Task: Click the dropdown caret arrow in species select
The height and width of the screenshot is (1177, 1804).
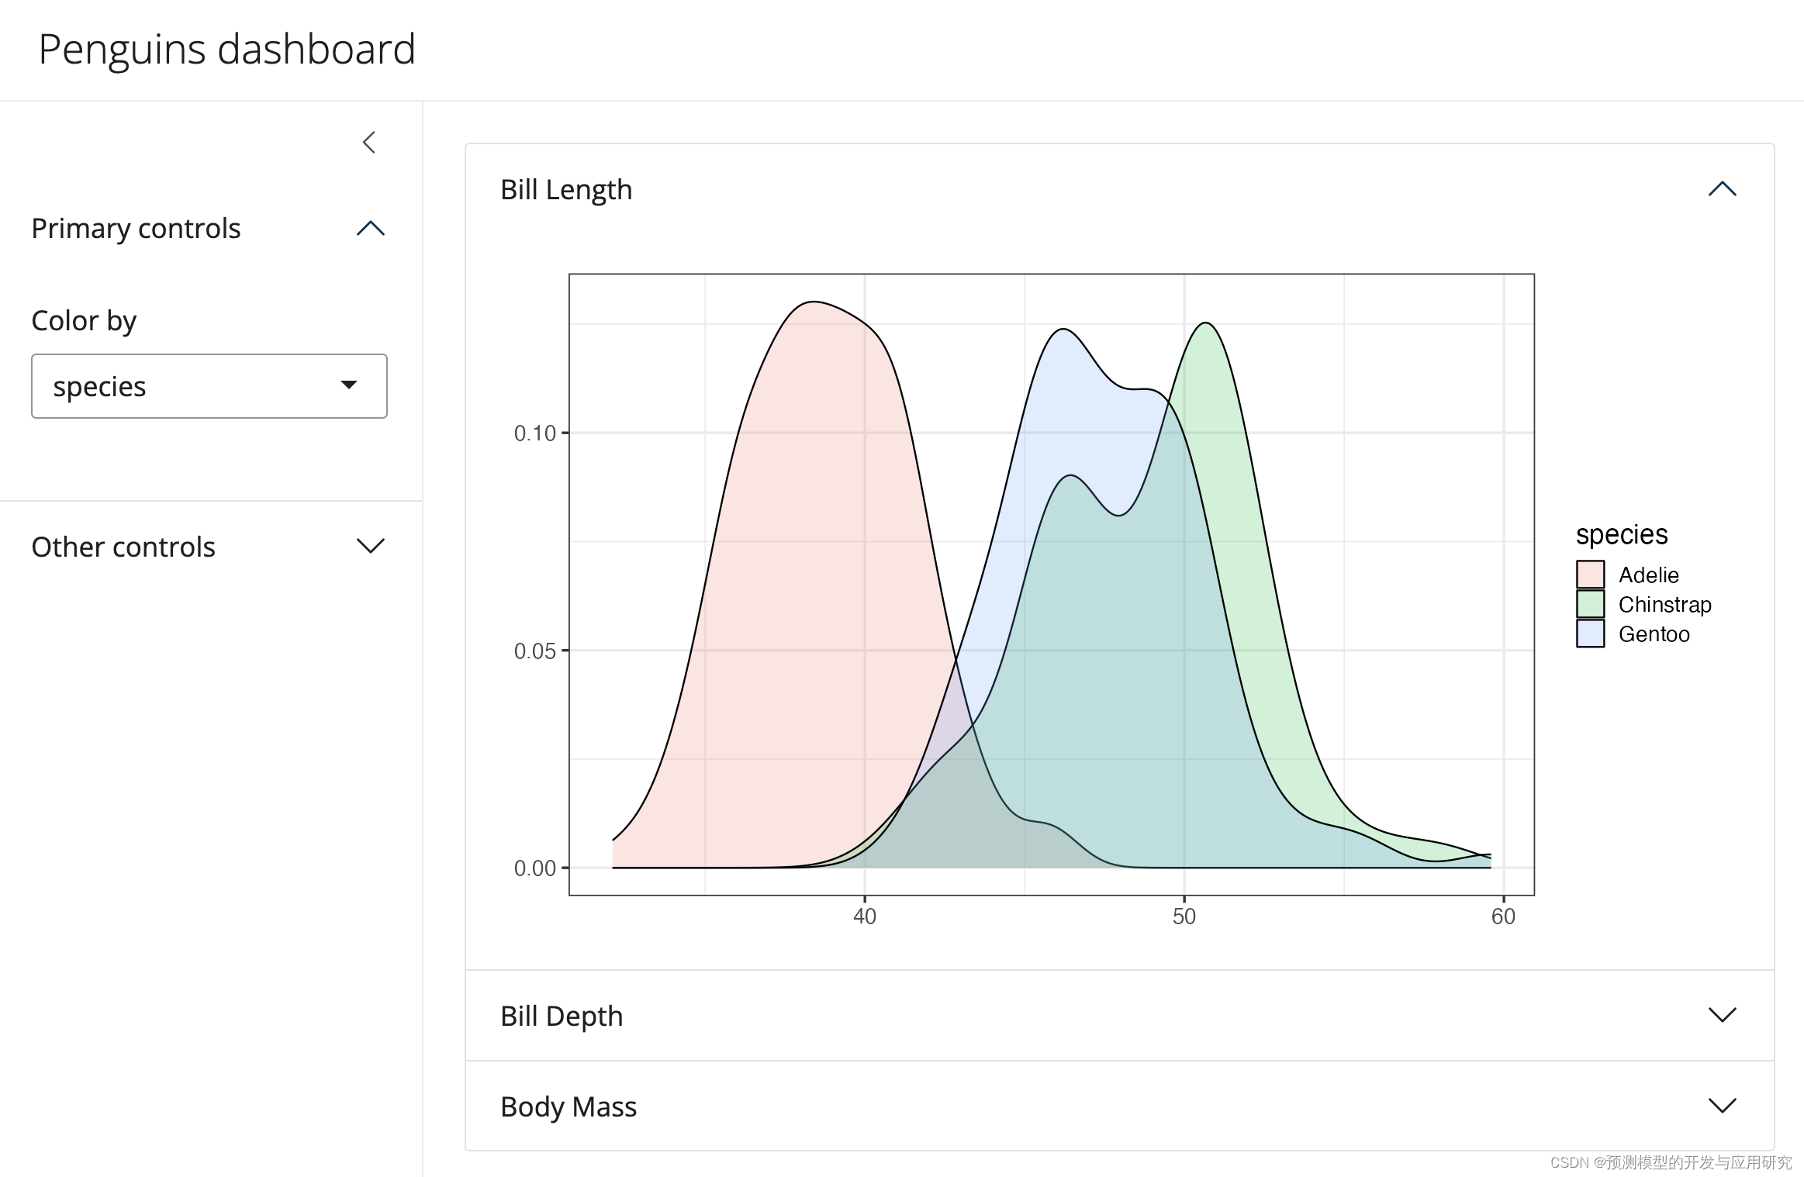Action: click(x=349, y=385)
